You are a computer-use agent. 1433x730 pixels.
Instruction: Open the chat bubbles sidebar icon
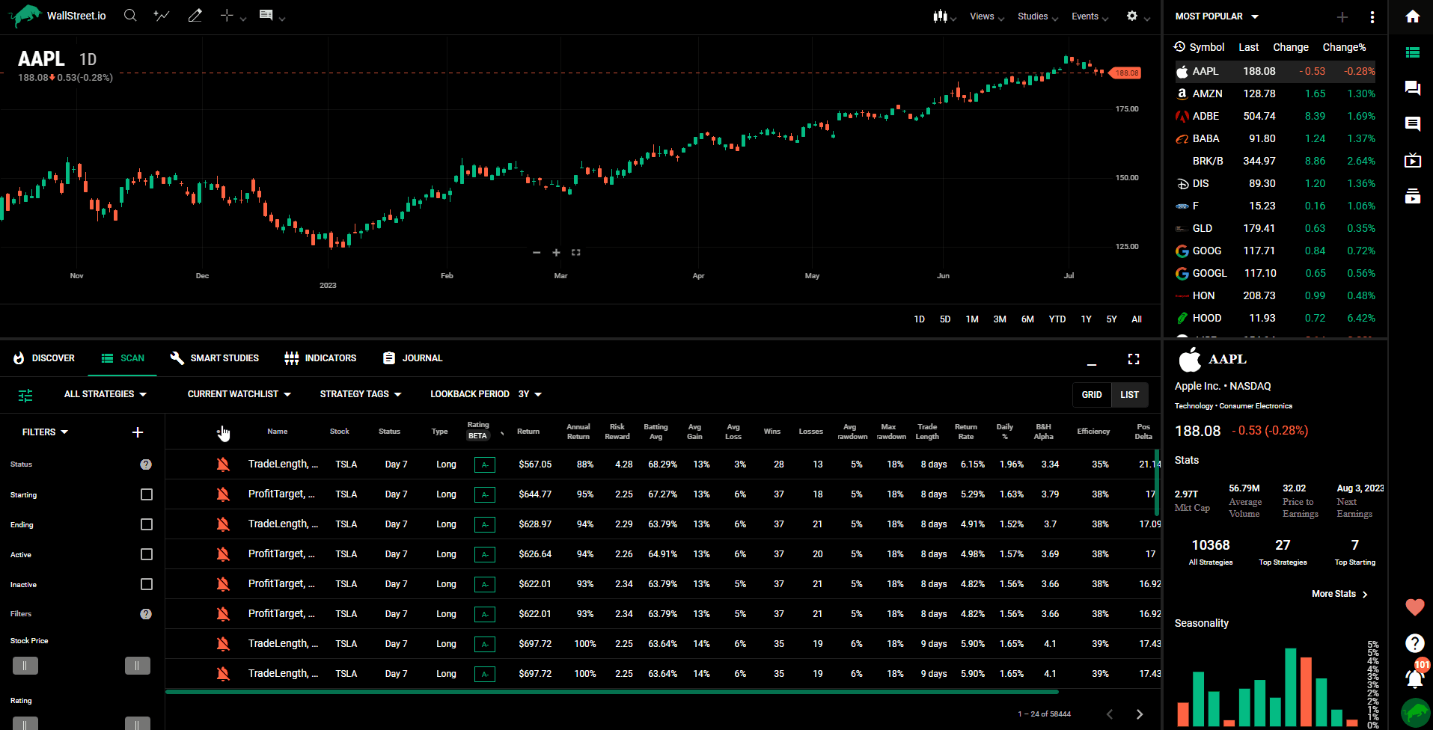coord(1413,88)
